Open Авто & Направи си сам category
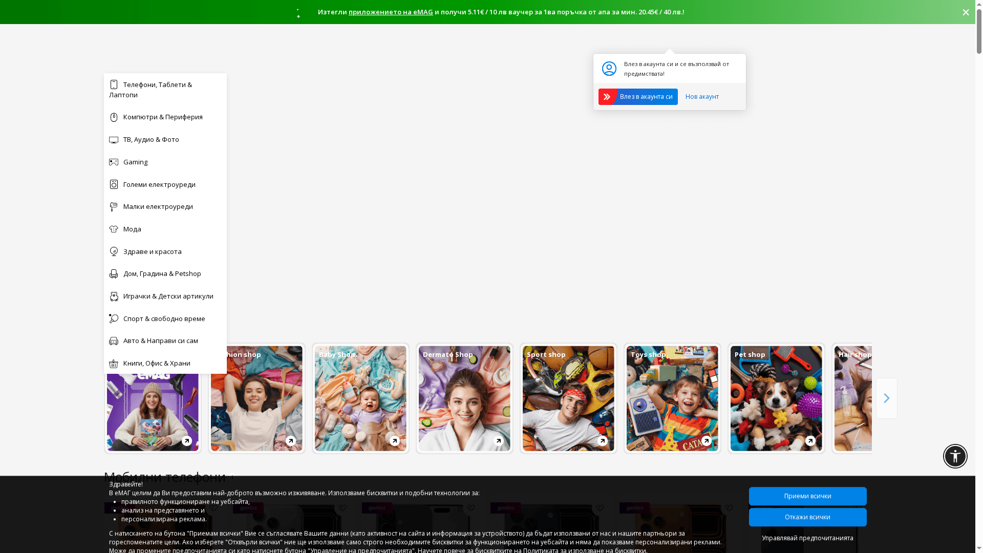This screenshot has width=983, height=553. pos(165,341)
